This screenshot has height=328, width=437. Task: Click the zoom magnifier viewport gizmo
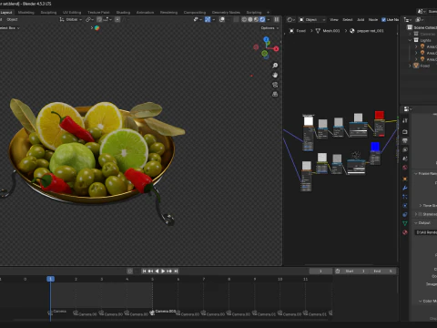tap(275, 66)
